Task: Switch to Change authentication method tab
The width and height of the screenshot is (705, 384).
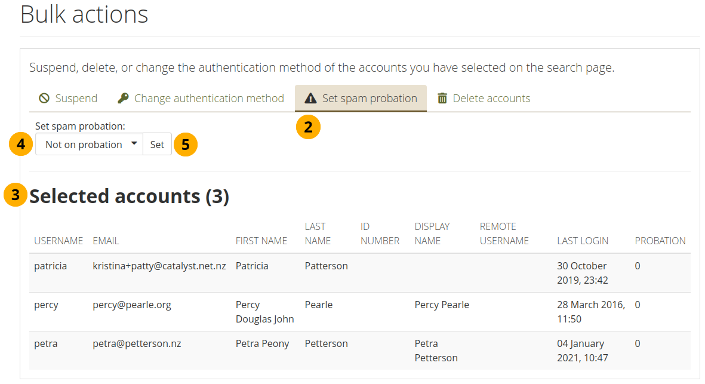Action: (x=201, y=99)
